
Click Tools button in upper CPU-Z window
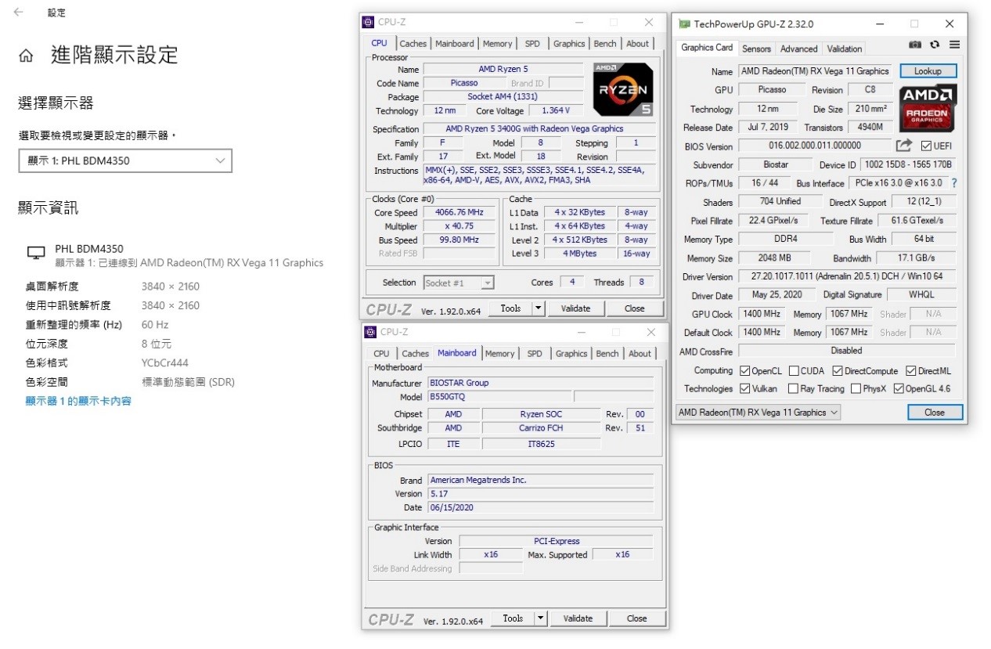point(510,308)
